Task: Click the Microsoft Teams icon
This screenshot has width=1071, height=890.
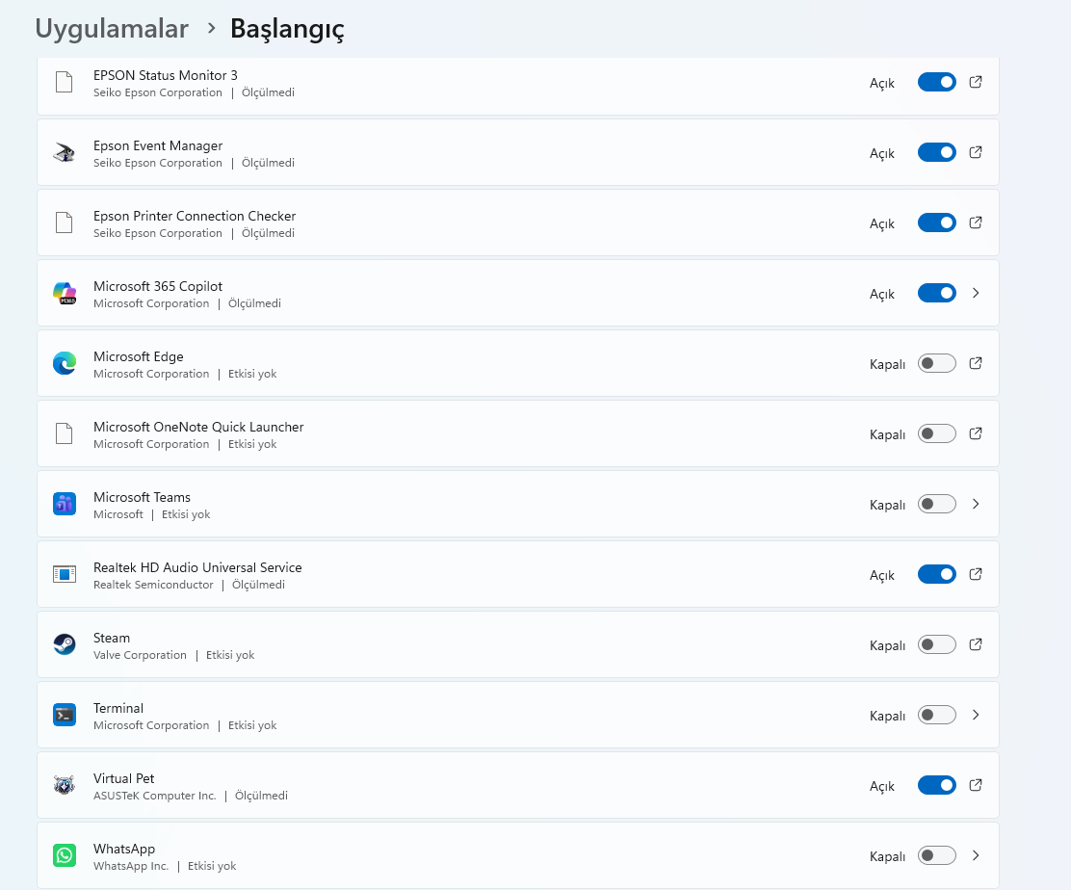Action: pyautogui.click(x=65, y=504)
